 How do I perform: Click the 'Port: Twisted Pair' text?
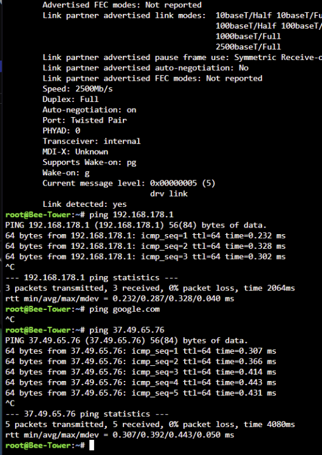pos(85,120)
